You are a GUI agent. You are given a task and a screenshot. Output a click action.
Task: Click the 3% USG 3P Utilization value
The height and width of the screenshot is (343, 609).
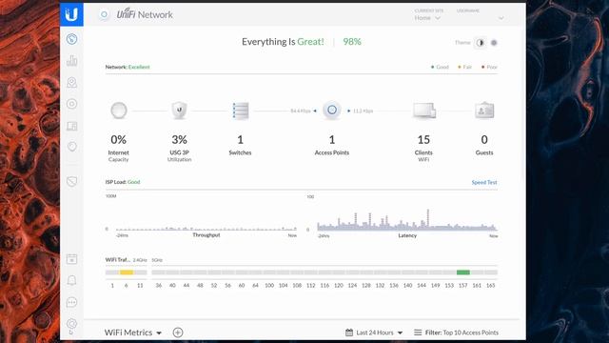[179, 139]
